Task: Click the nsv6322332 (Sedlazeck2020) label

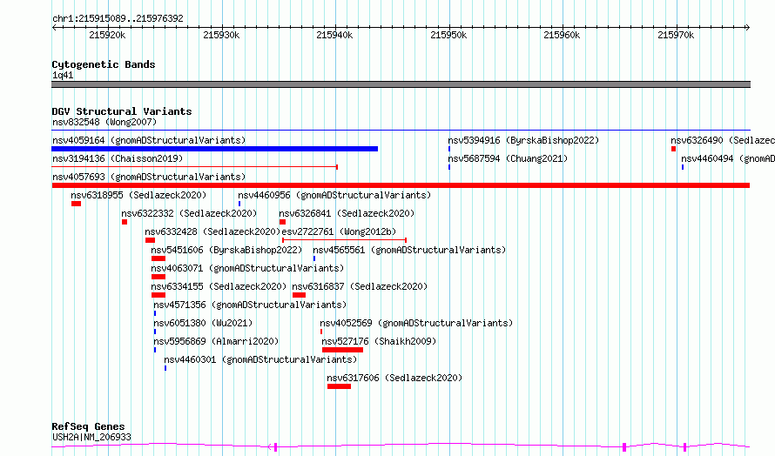Action: pos(189,213)
